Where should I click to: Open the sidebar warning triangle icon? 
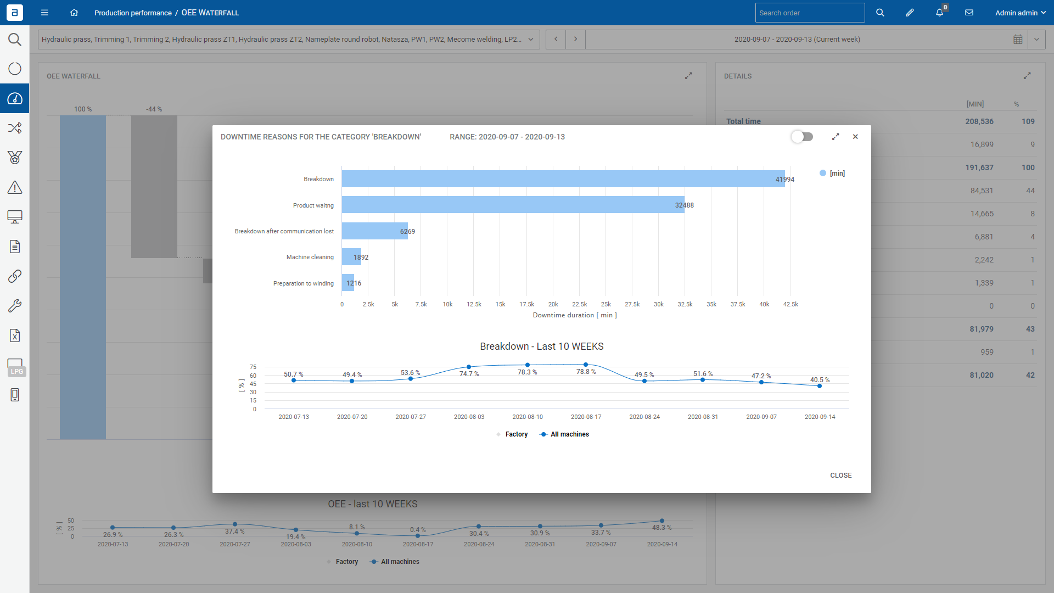pyautogui.click(x=15, y=187)
